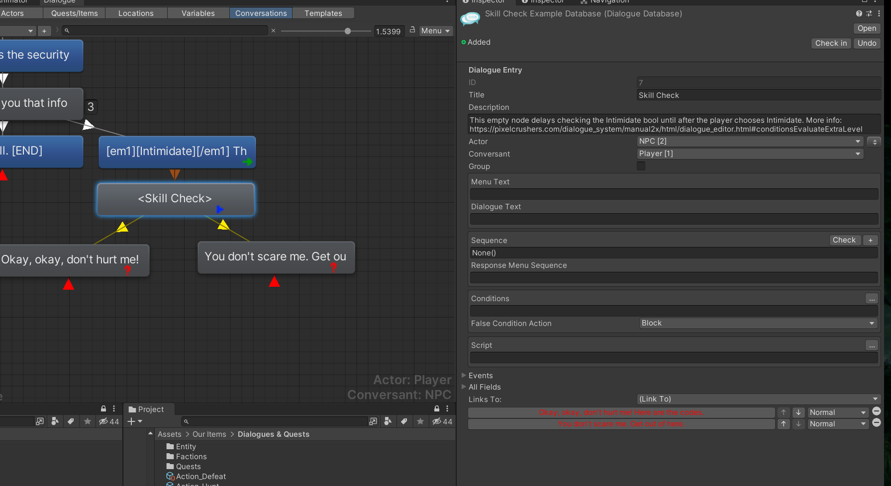The image size is (891, 486).
Task: Adjust the canvas zoom slider handle
Action: click(x=348, y=31)
